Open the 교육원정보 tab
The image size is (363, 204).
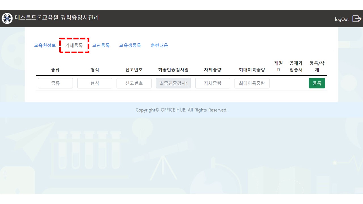[x=45, y=45]
